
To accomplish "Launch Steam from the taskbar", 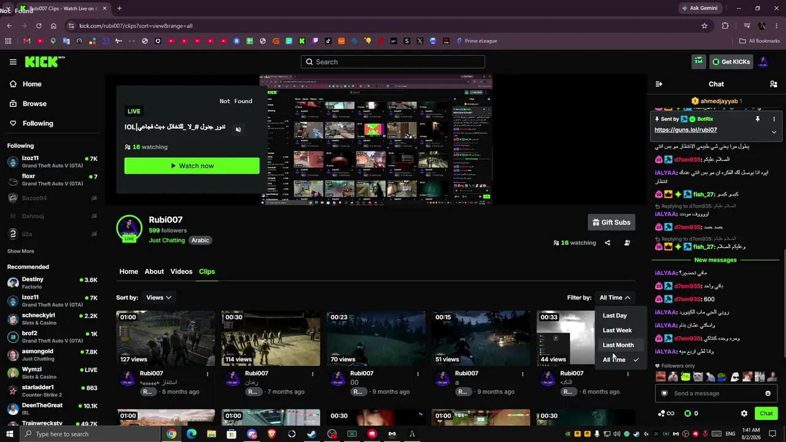I will (x=312, y=434).
